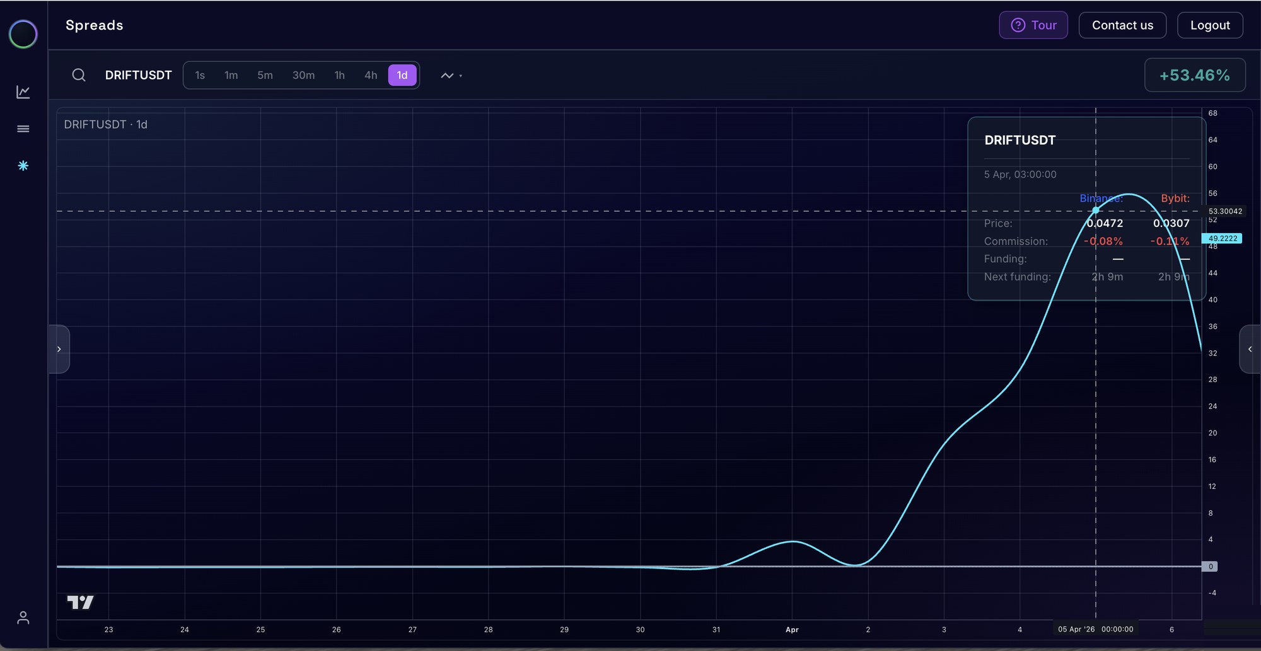
Task: Click the +53.46% spread badge
Action: 1195,76
